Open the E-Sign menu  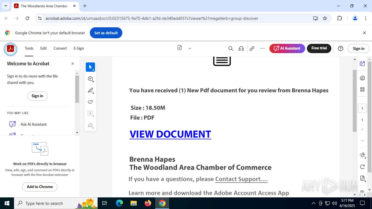click(79, 48)
